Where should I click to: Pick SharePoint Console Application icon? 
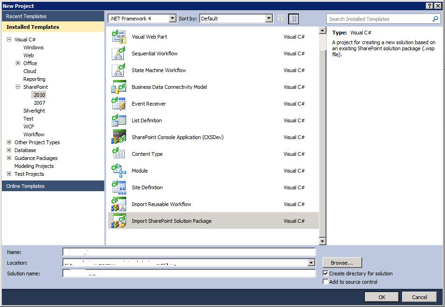pos(119,137)
